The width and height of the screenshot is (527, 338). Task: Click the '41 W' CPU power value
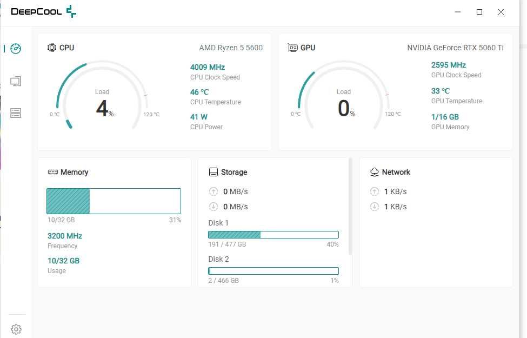(x=198, y=117)
